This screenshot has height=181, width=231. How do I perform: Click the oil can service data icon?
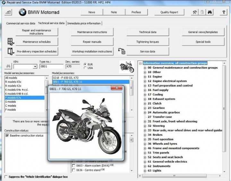pyautogui.click(x=122, y=51)
